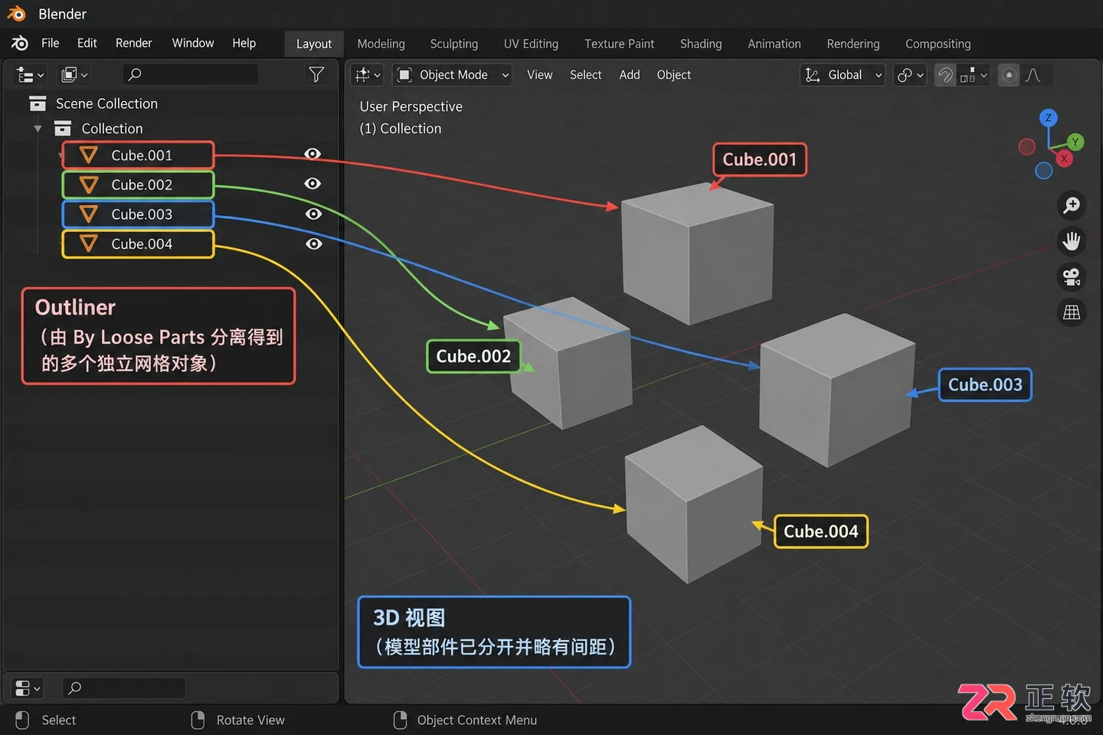The width and height of the screenshot is (1103, 735).
Task: Open the File menu
Action: click(51, 43)
